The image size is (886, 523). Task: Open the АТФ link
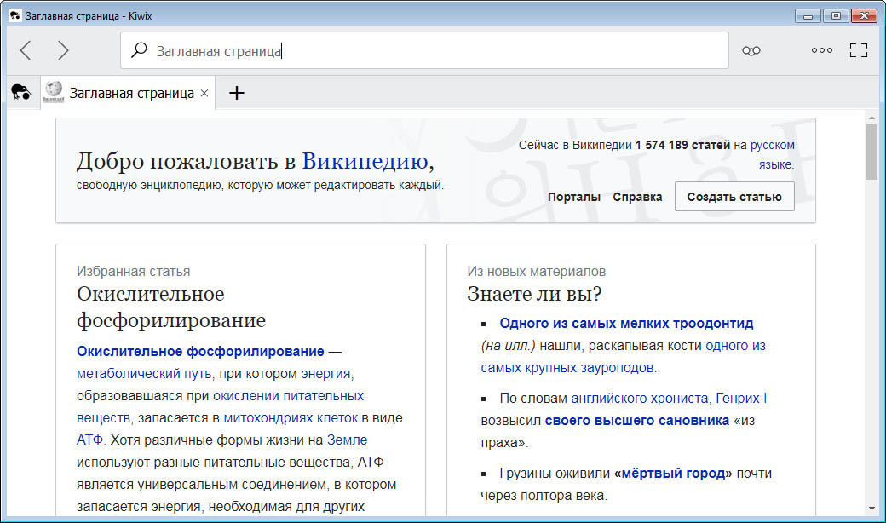89,440
